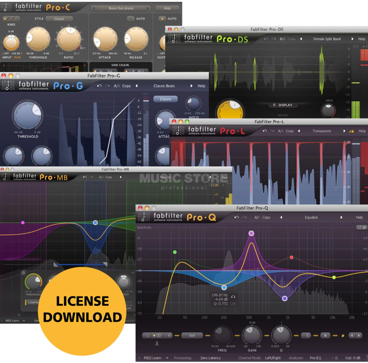Click the lock output icon in Pro-L

pyautogui.click(x=352, y=131)
